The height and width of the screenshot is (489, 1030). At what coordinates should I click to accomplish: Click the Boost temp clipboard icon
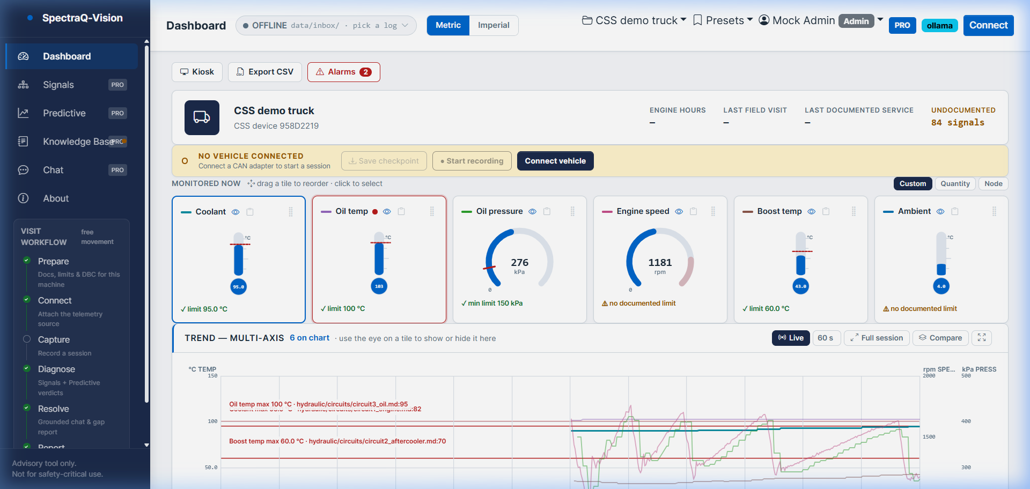[x=826, y=211]
